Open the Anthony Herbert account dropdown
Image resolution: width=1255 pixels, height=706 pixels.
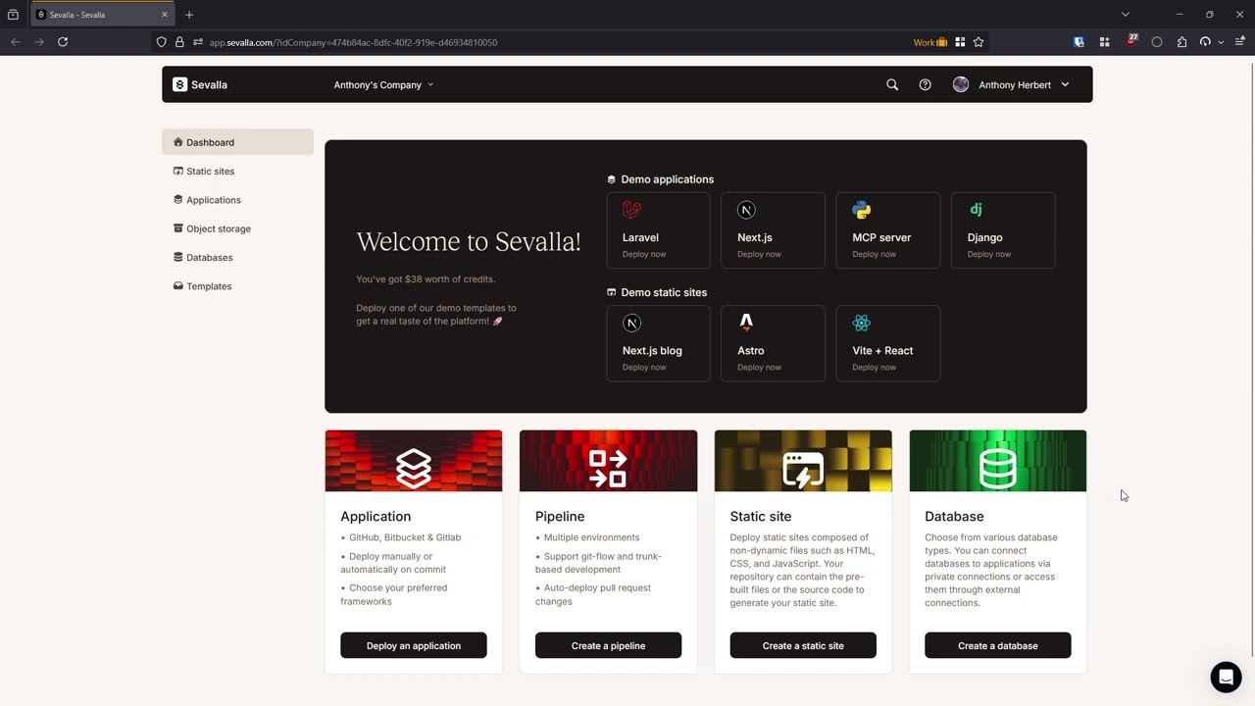(x=1012, y=84)
